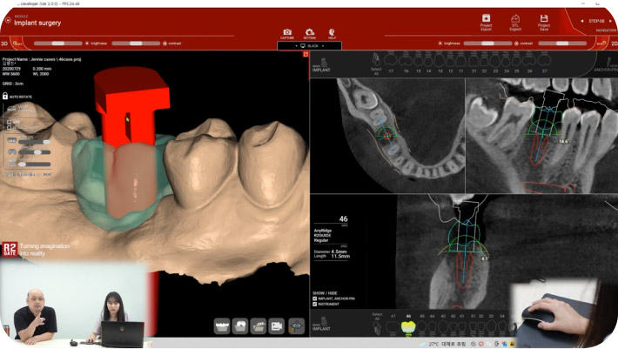Screen dimensions: 618x349
Task: Open the Help icon
Action: pos(332,32)
